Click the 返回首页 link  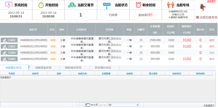(x=211, y=1)
